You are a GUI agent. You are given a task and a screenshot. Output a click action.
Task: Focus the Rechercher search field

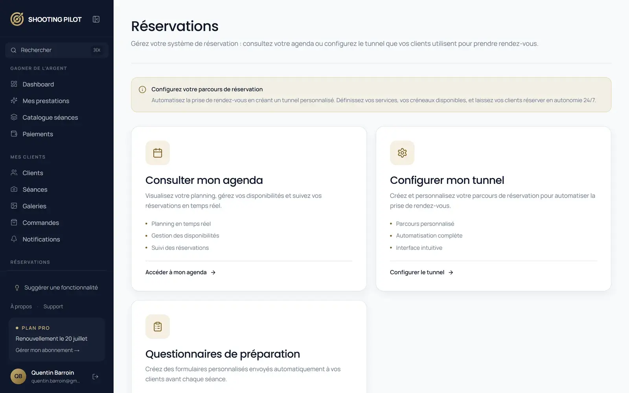click(x=57, y=50)
